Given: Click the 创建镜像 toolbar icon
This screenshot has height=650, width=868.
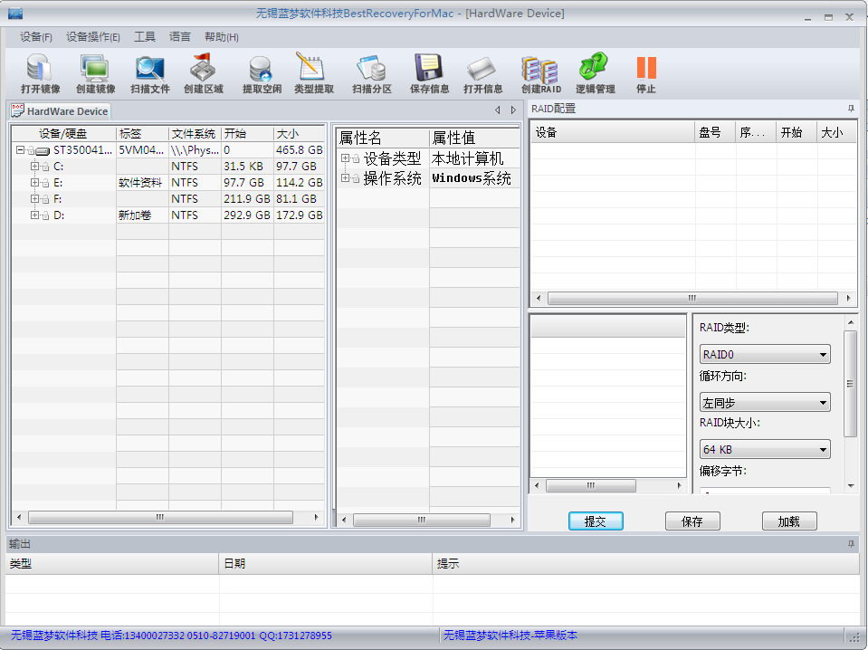Looking at the screenshot, I should click(95, 69).
